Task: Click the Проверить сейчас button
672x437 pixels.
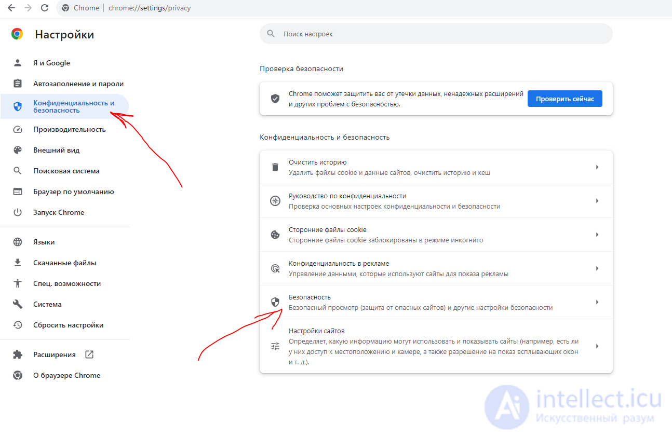Action: point(565,99)
